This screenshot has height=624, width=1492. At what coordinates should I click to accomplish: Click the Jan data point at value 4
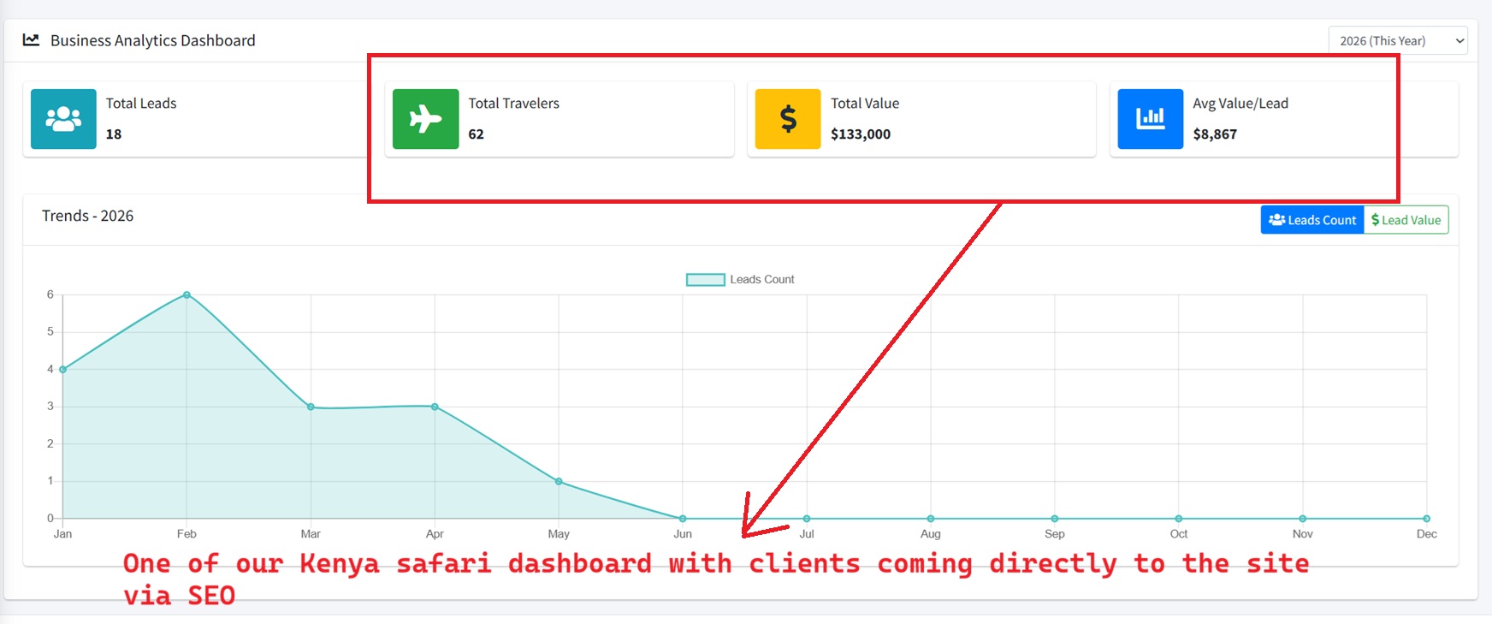[x=62, y=370]
